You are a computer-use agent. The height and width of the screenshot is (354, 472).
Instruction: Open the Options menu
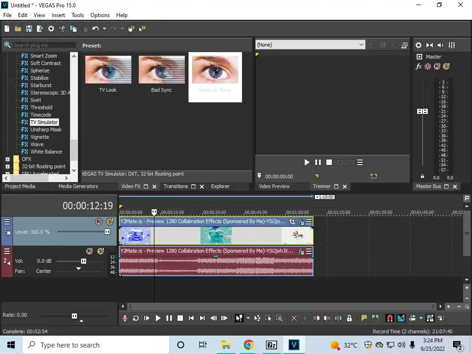coord(100,15)
